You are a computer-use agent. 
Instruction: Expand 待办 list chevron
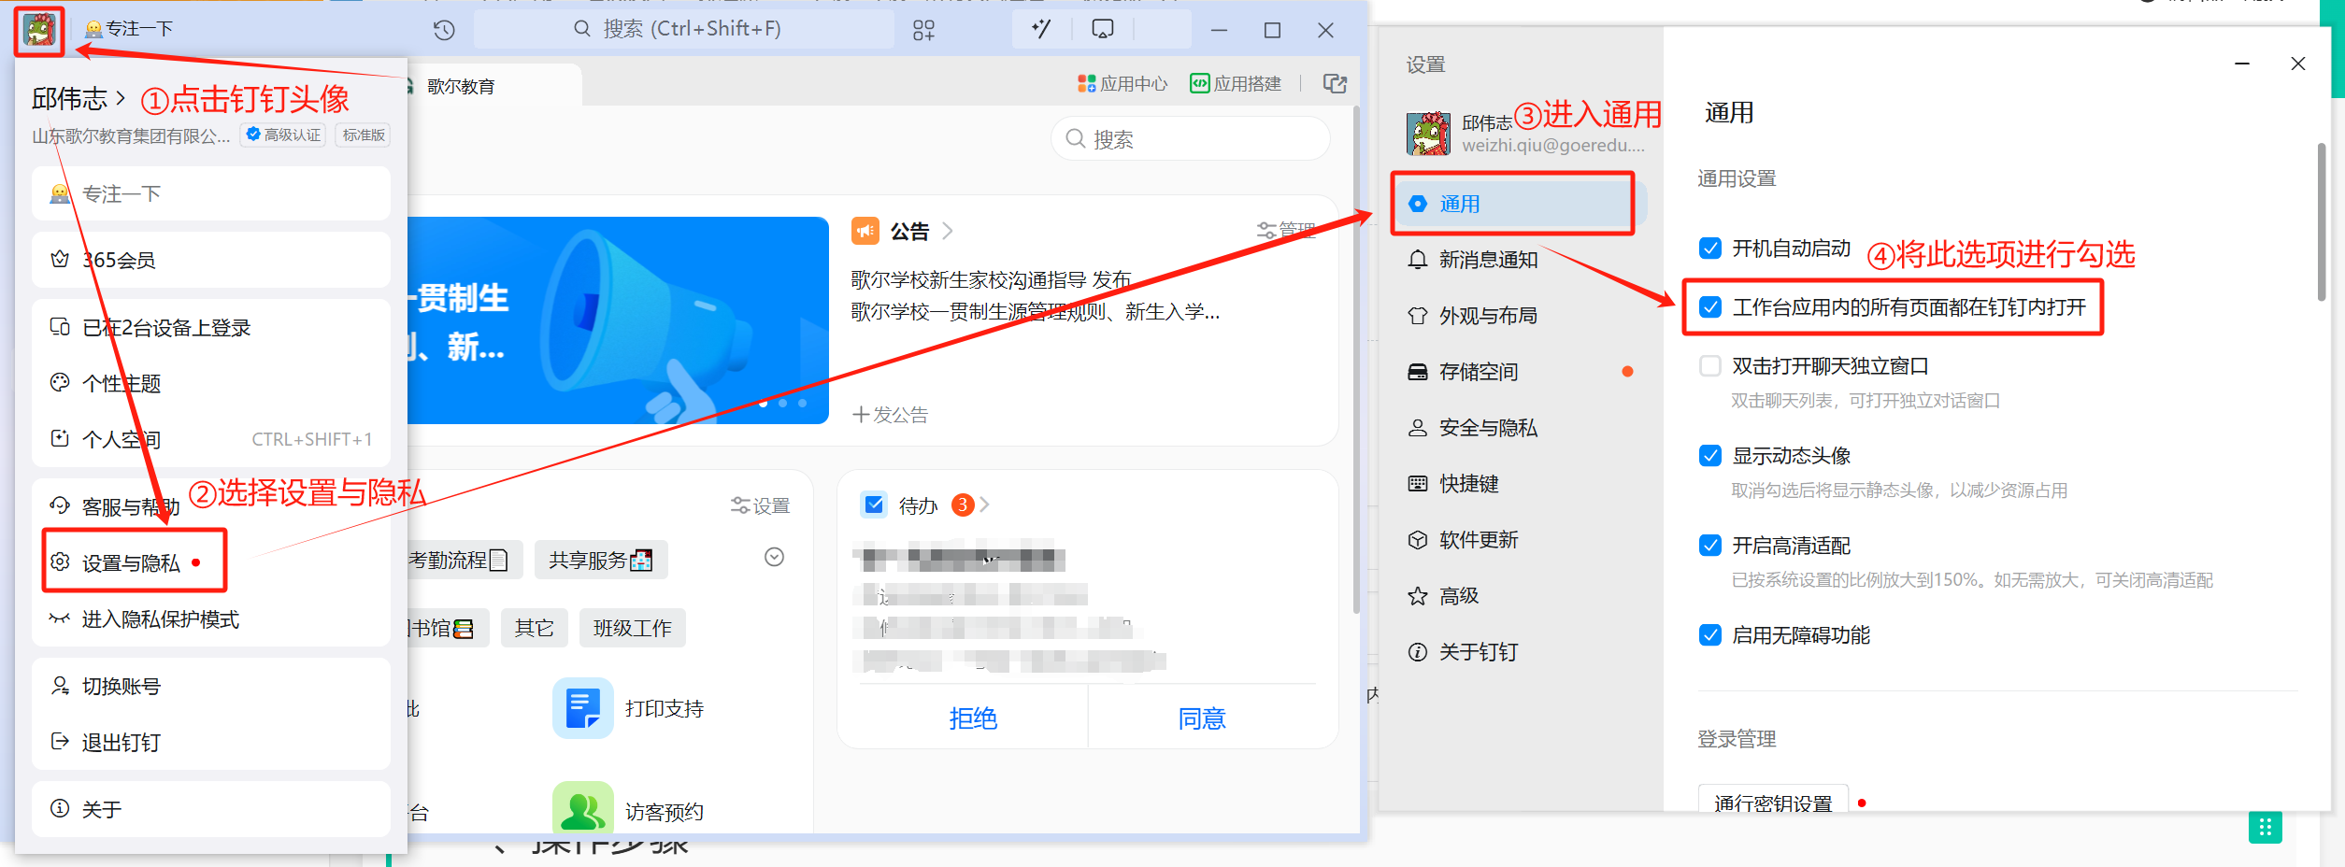coord(984,505)
